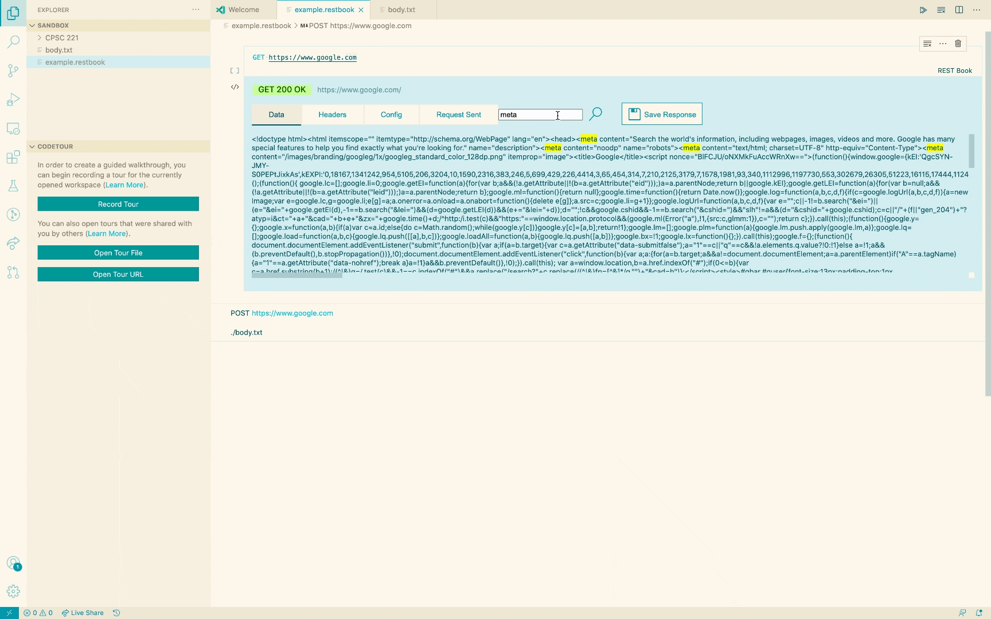This screenshot has width=991, height=619.
Task: Delete the GET cell with trash icon
Action: tap(958, 44)
